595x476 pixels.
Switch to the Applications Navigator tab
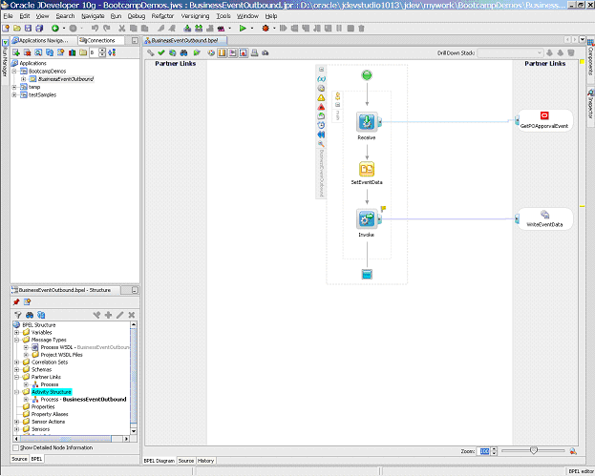[x=43, y=40]
